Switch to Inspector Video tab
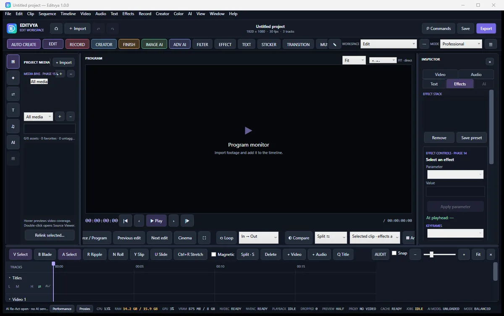 point(440,74)
